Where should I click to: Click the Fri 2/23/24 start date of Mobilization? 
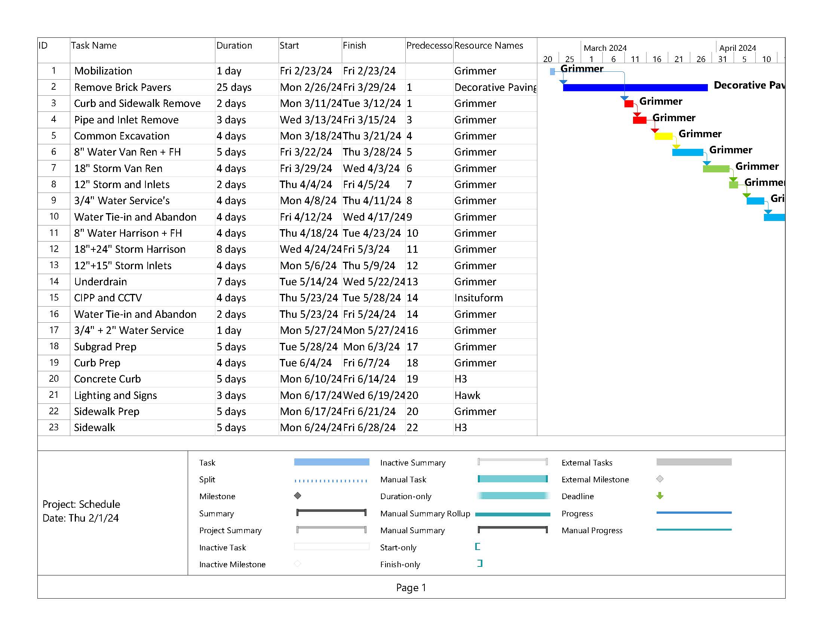point(305,71)
